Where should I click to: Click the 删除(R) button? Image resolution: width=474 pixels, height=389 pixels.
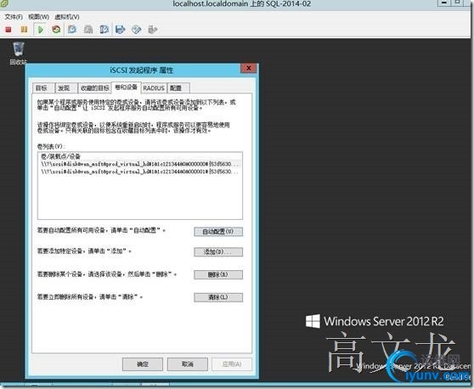[x=218, y=274]
